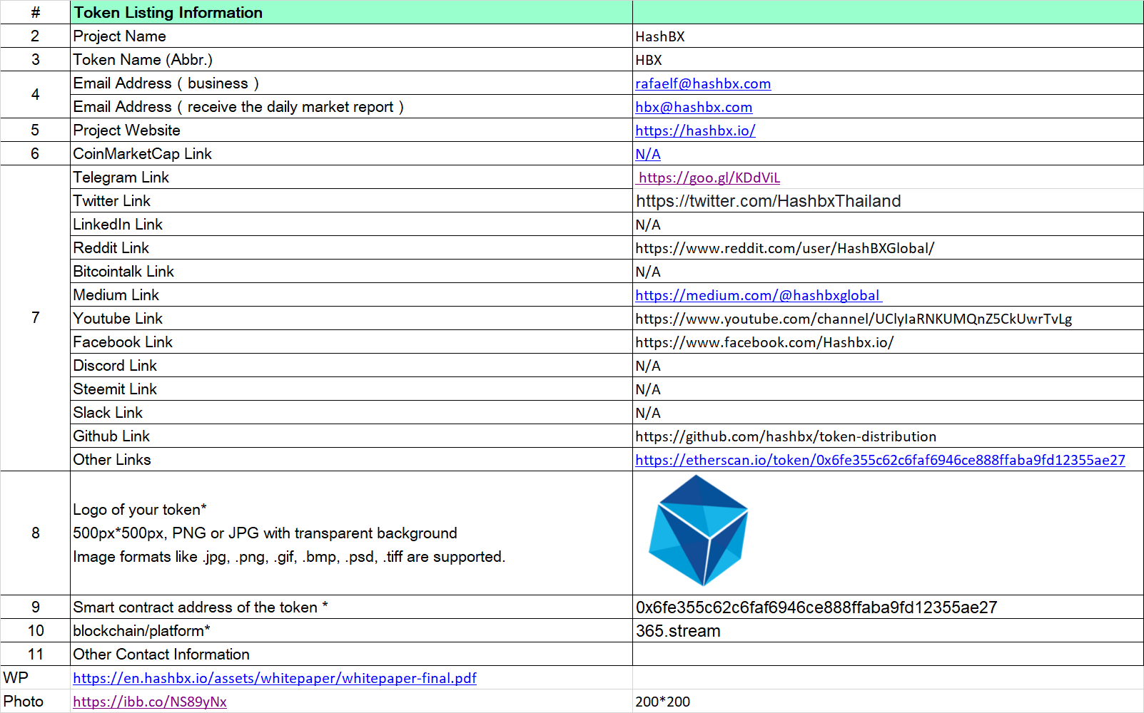Open the ibb.co/NS89yNx photo link
This screenshot has width=1144, height=713.
click(150, 702)
